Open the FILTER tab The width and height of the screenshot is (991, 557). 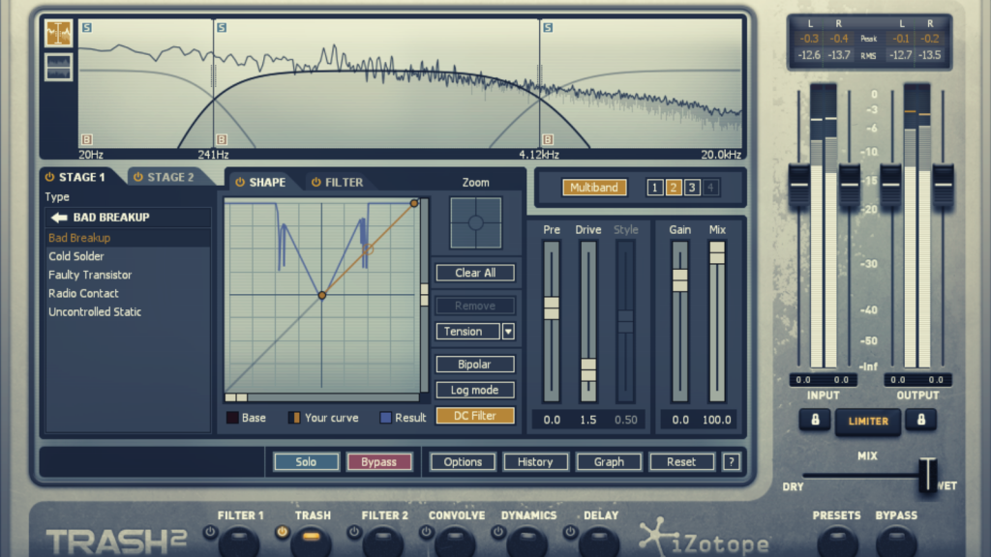point(344,183)
